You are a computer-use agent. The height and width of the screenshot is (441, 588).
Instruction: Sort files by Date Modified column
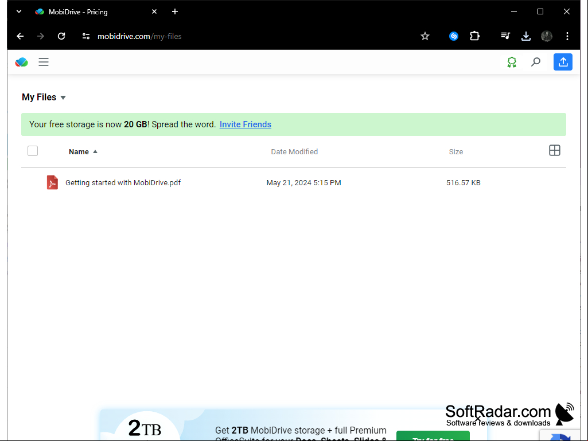point(294,151)
